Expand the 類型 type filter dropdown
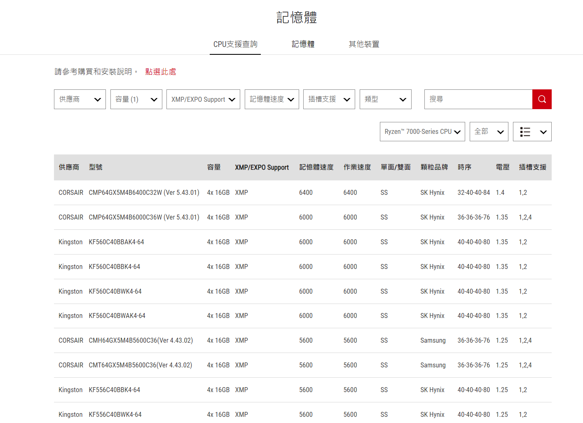Image resolution: width=583 pixels, height=423 pixels. point(385,99)
